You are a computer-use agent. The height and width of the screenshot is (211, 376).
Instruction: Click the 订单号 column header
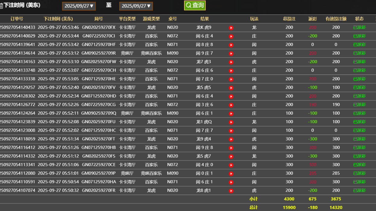pos(17,19)
